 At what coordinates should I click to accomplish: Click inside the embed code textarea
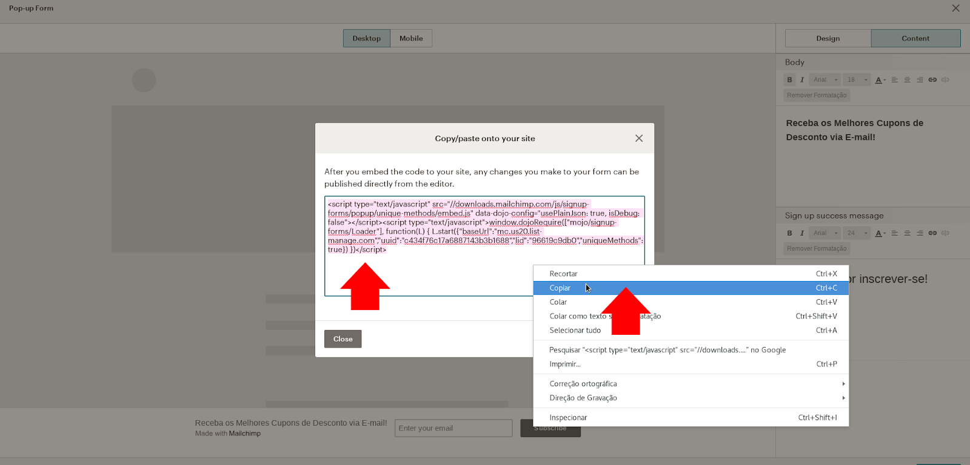click(x=484, y=246)
